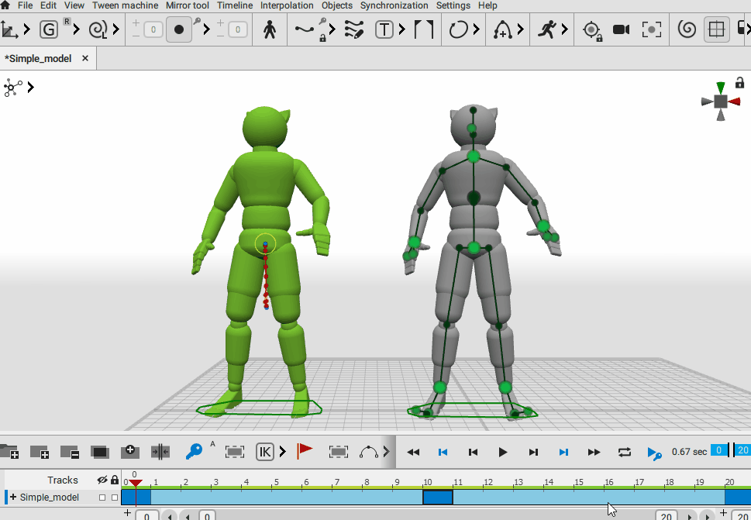
Task: Open chevron next to spiral interpolation tool
Action: point(116,29)
